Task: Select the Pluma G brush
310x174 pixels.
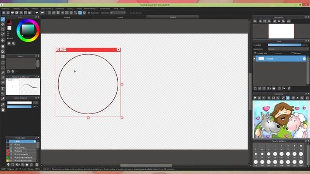Action: pos(21,151)
